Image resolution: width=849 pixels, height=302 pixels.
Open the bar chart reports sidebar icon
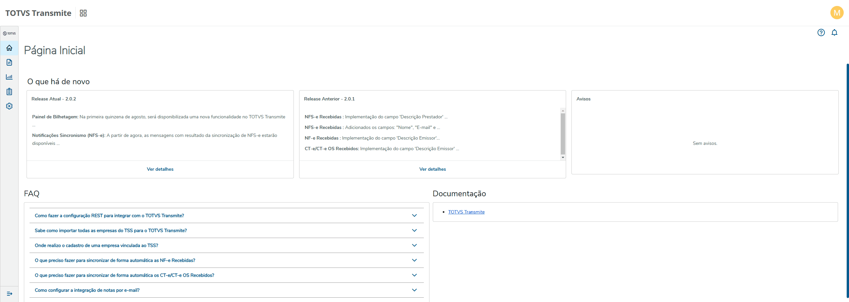pos(9,77)
